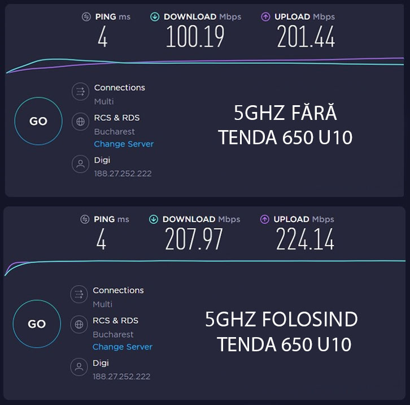Click the Connections icon in the bottom panel
Viewport: 410px width, 405px height.
(x=79, y=294)
